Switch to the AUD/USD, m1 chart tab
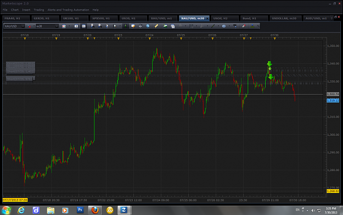The width and height of the screenshot is (343, 215). click(317, 18)
